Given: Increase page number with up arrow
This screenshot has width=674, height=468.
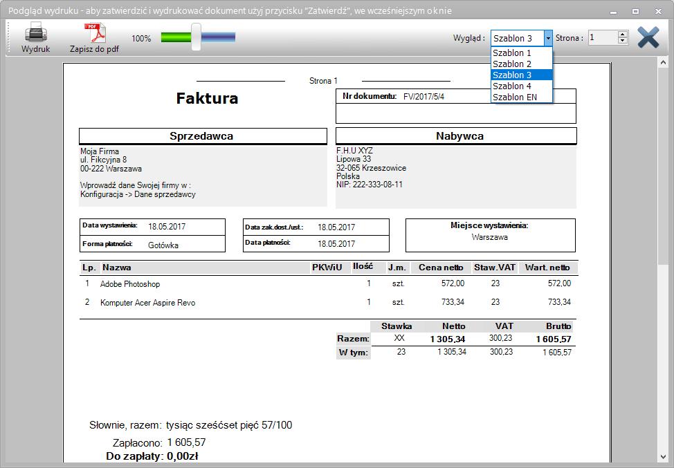Looking at the screenshot, I should [622, 34].
